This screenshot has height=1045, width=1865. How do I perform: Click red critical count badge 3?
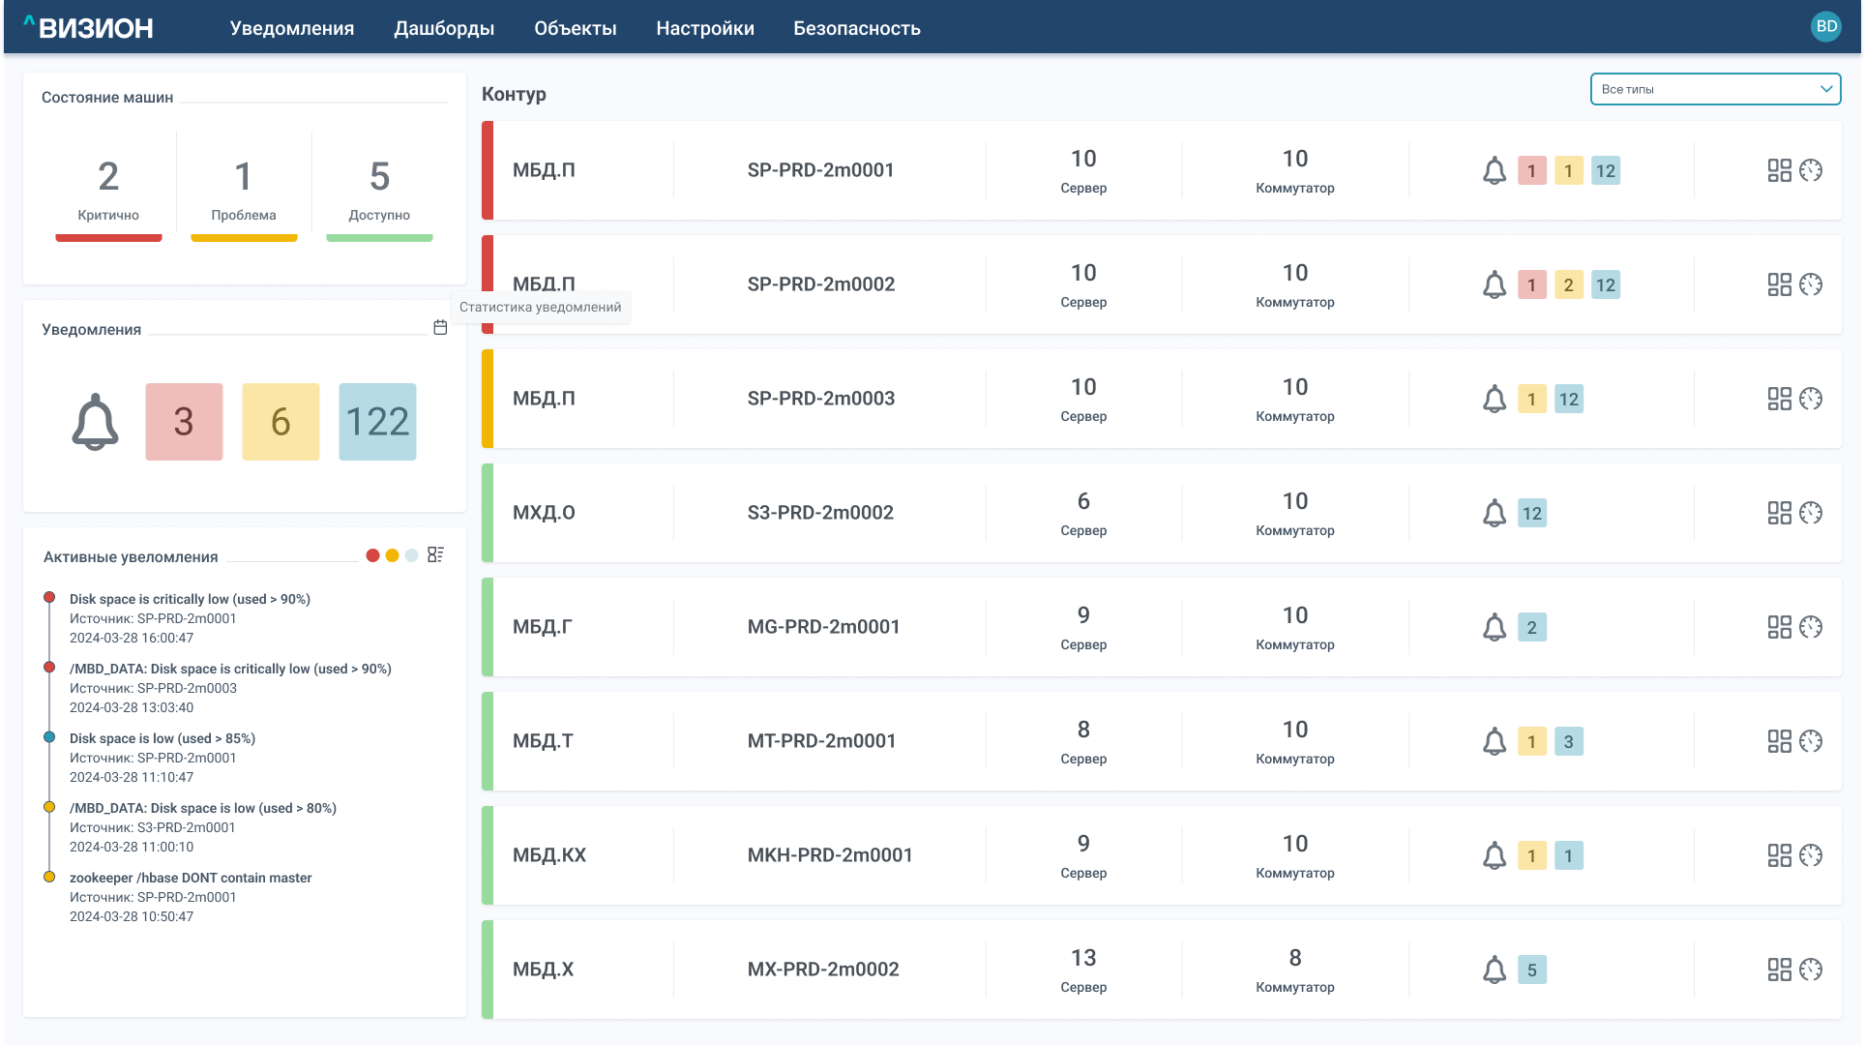coord(184,422)
